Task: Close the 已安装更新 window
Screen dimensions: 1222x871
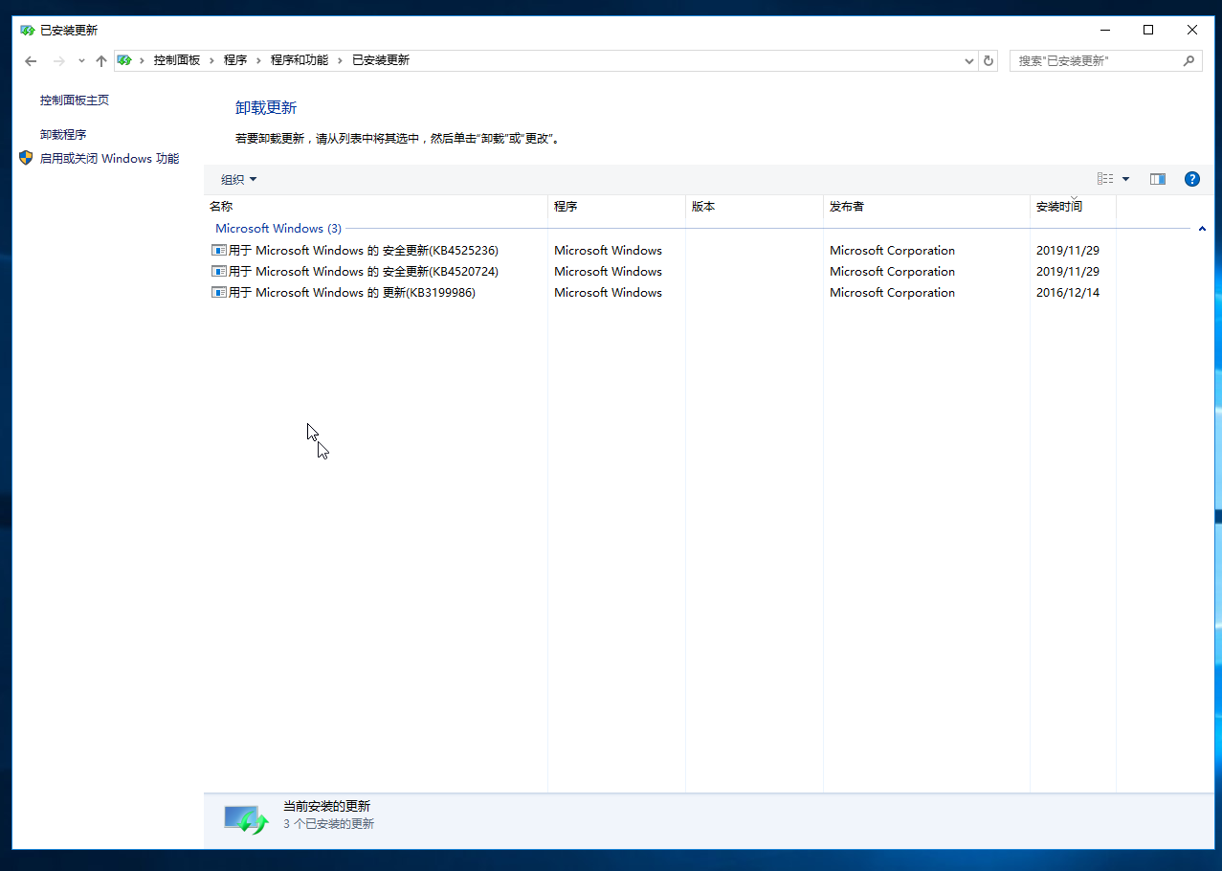Action: click(1192, 30)
